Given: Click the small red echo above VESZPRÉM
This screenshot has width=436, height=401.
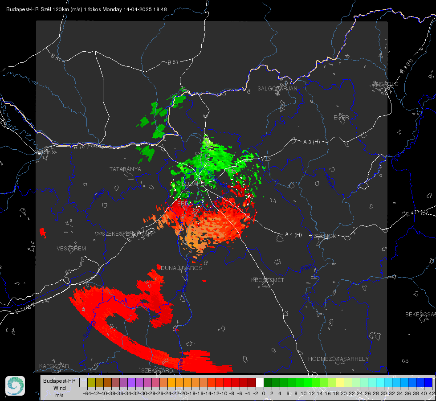Looking at the screenshot, I should (43, 233).
